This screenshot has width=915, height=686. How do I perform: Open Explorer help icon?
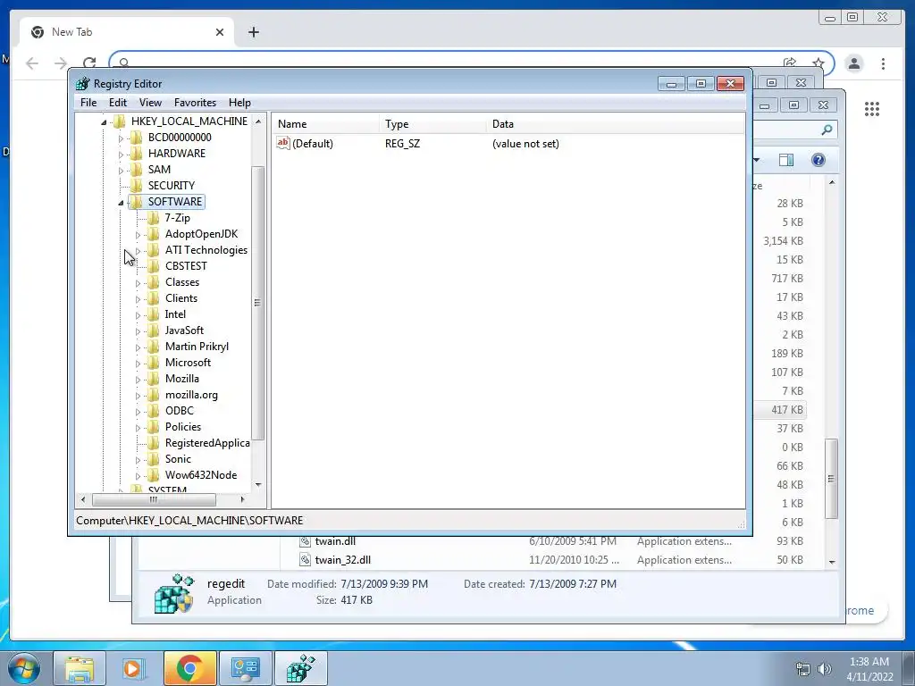coord(818,160)
